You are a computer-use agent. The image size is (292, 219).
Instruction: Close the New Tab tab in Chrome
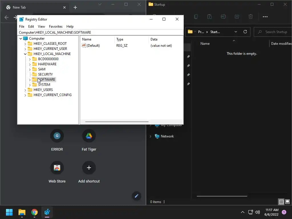64,7
